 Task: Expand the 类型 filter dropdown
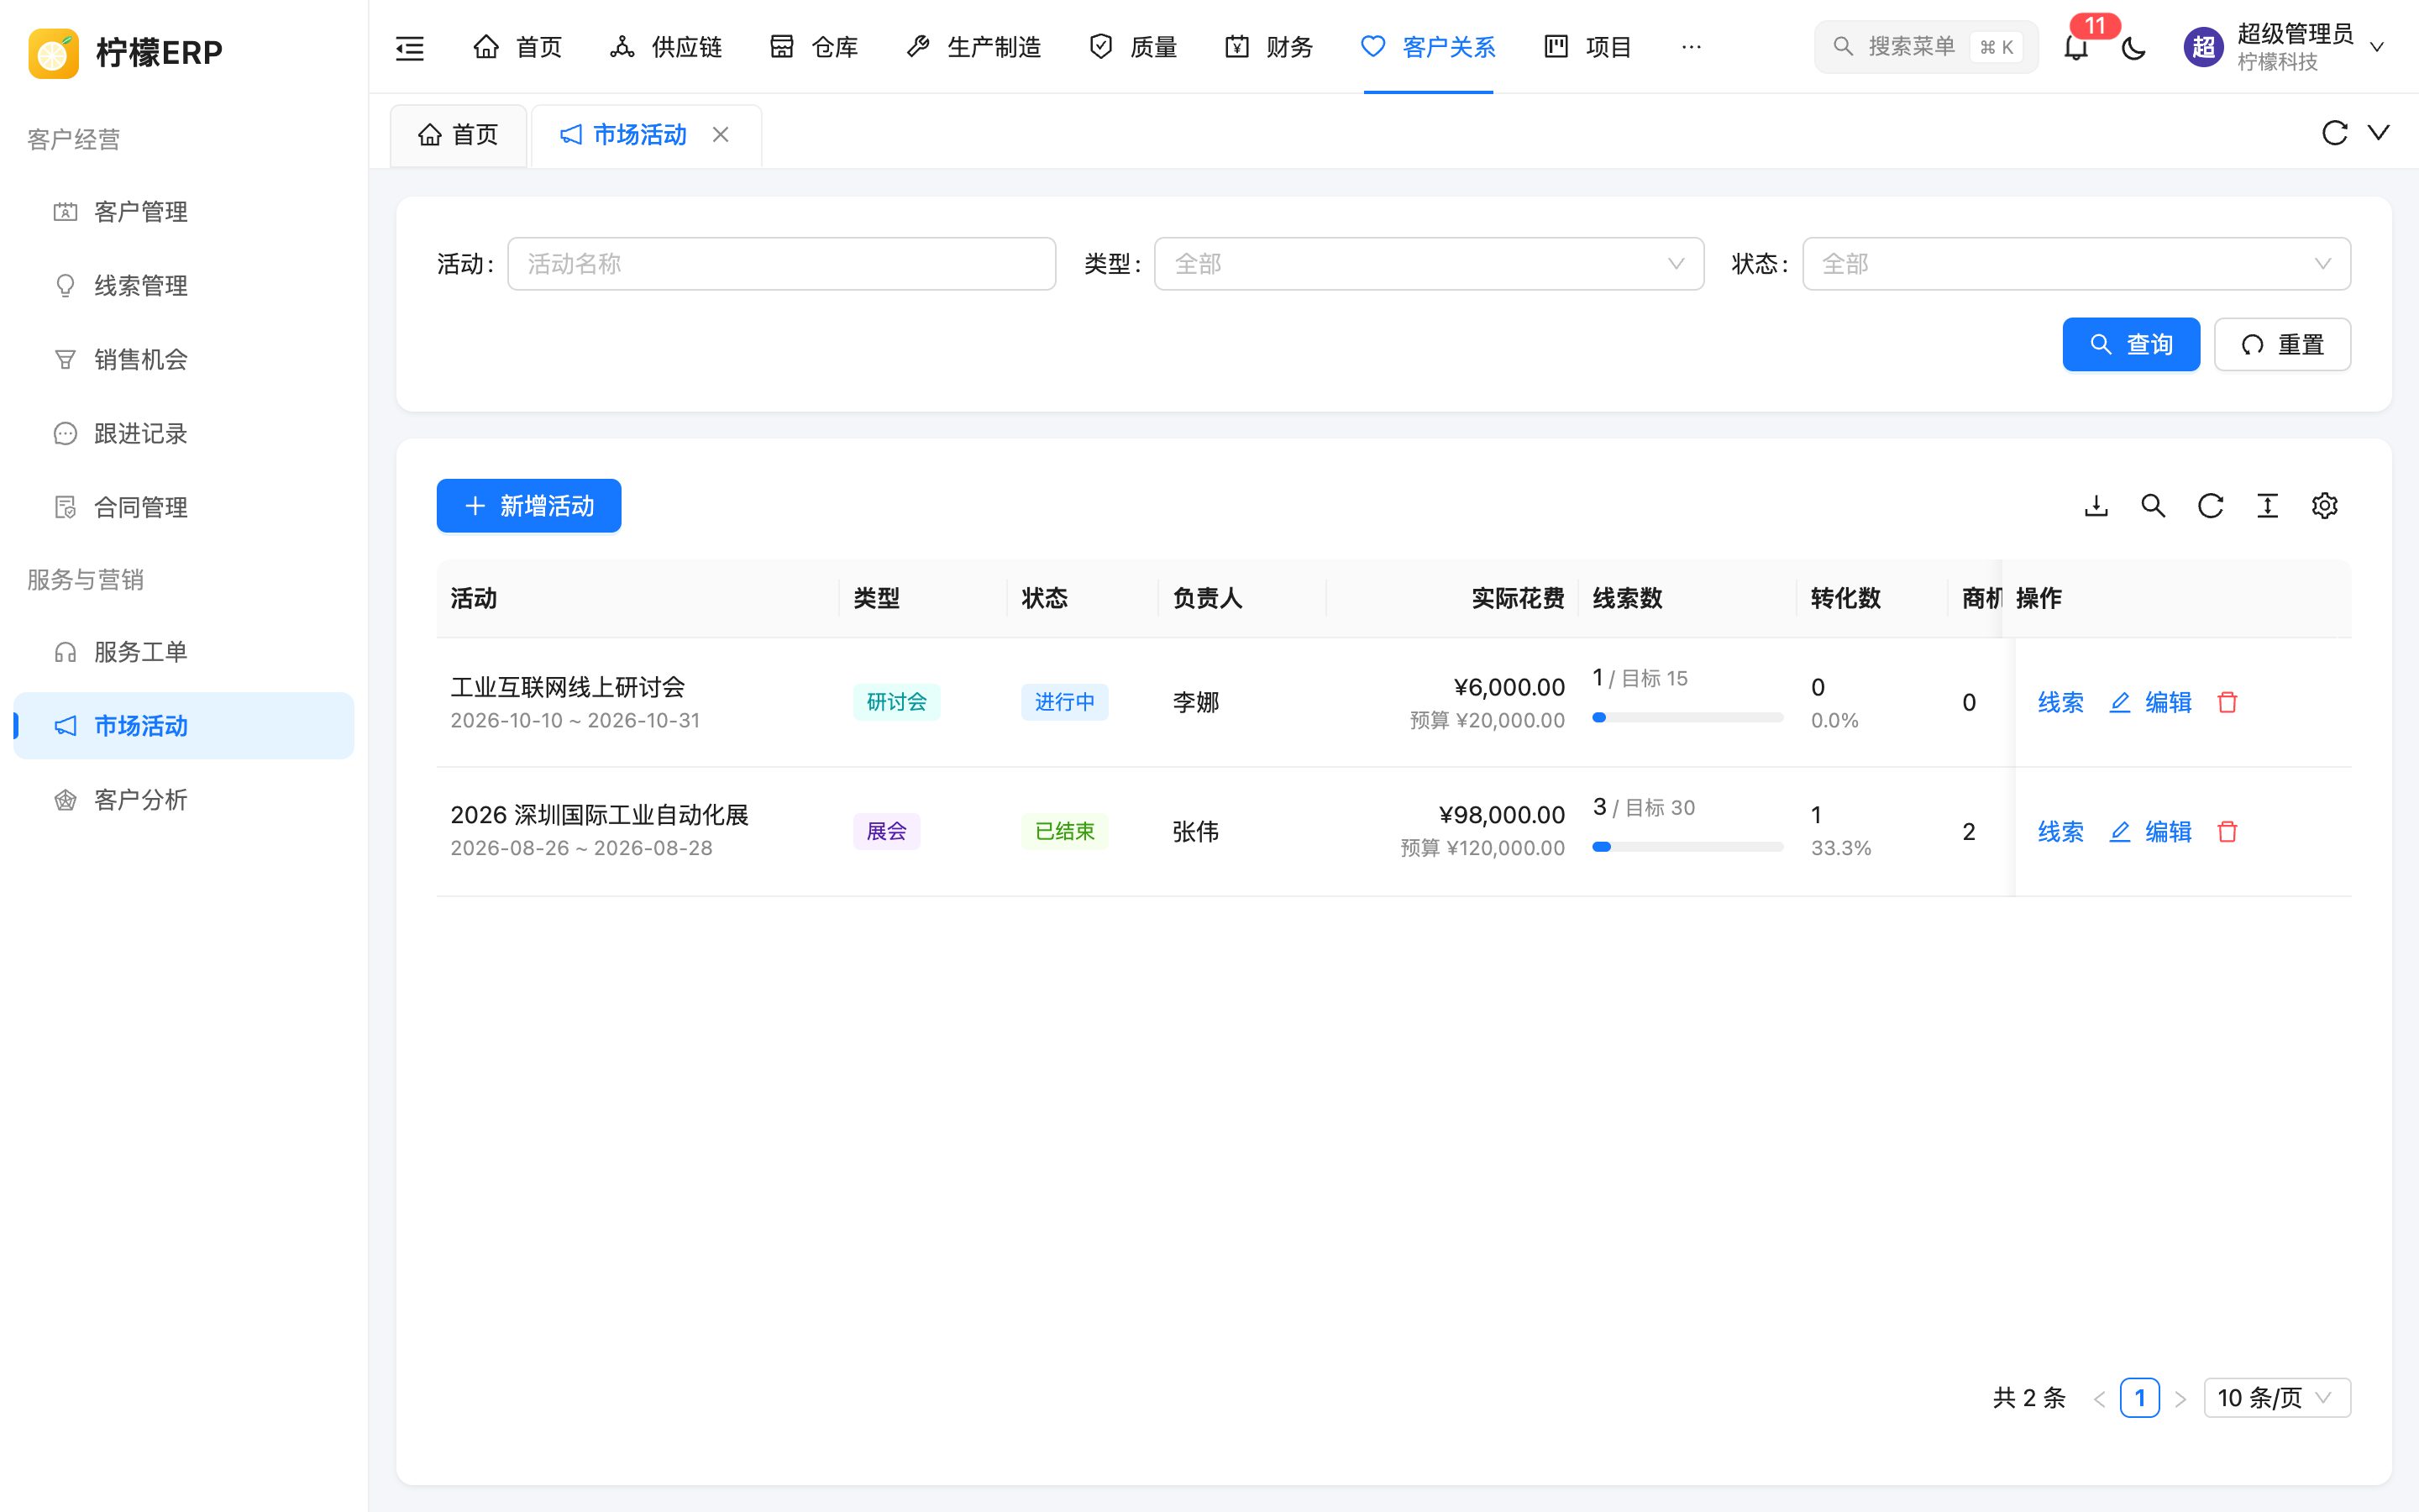pyautogui.click(x=1429, y=264)
